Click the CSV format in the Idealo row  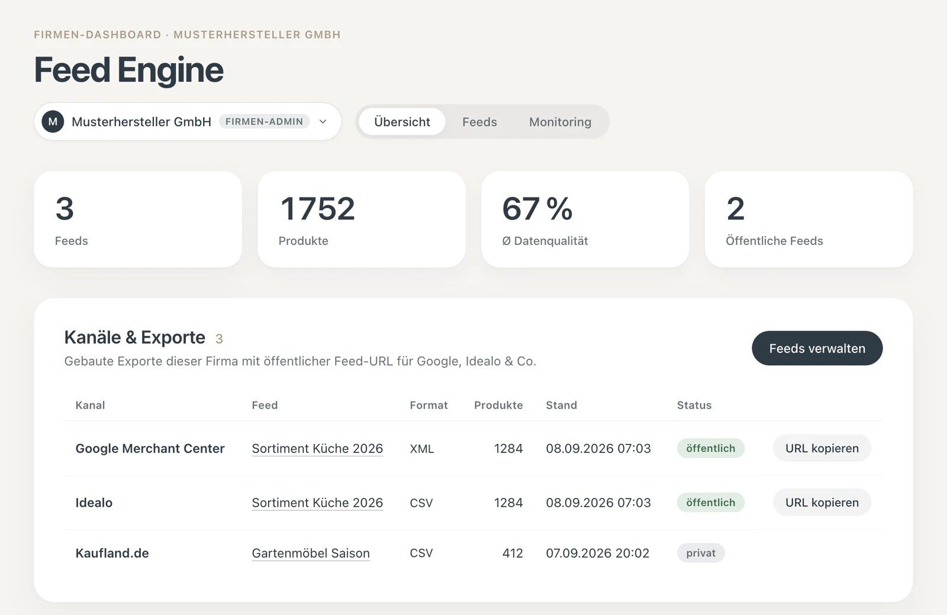(421, 503)
